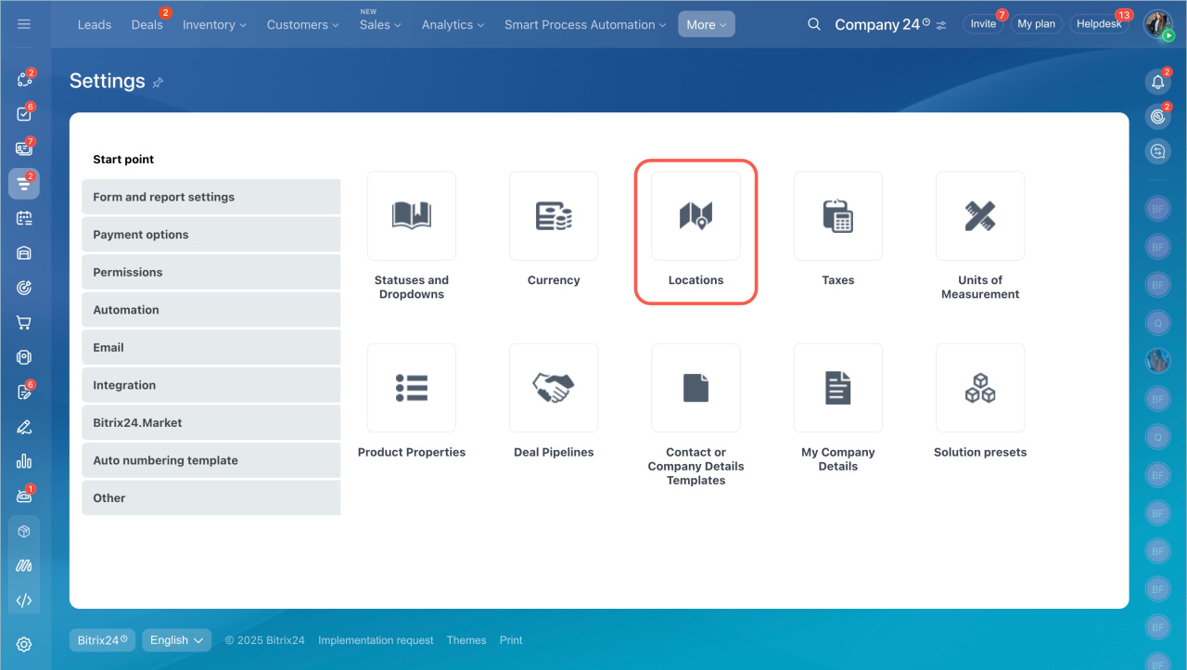Open Deal Pipelines handshake icon
This screenshot has width=1187, height=670.
click(x=554, y=388)
